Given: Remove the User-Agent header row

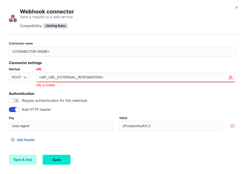Looking at the screenshot, I should [232, 126].
